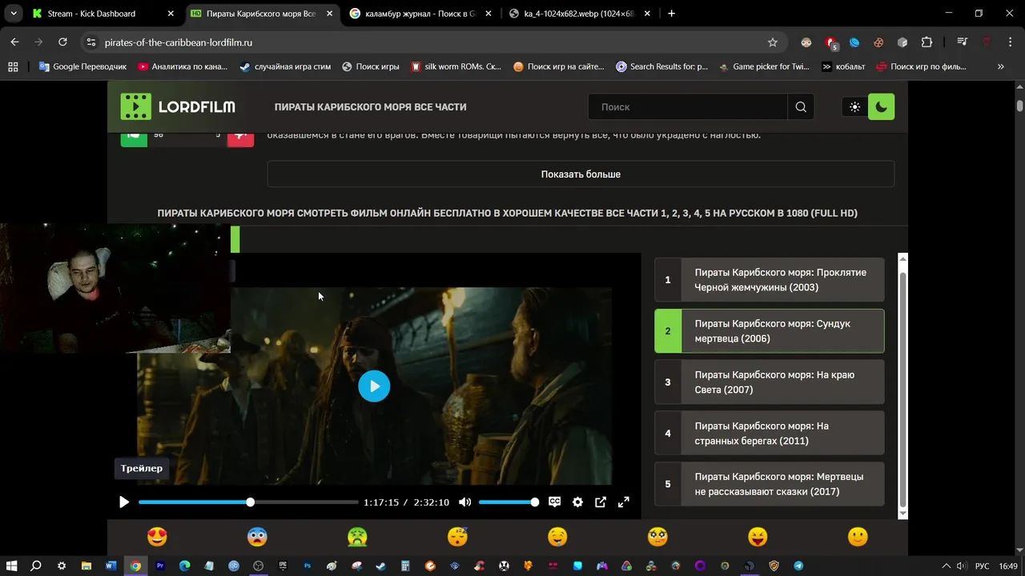Select part 4 На странных берегах
Viewport: 1025px width, 576px height.
770,434
